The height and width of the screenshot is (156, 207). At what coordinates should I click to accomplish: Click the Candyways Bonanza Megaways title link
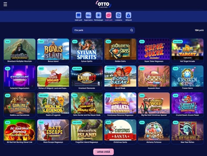(x=120, y=115)
